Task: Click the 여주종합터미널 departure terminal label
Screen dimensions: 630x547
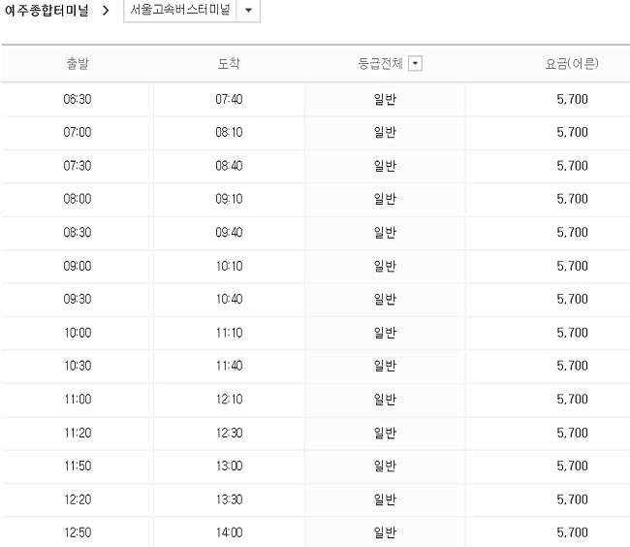Action: pos(47,11)
